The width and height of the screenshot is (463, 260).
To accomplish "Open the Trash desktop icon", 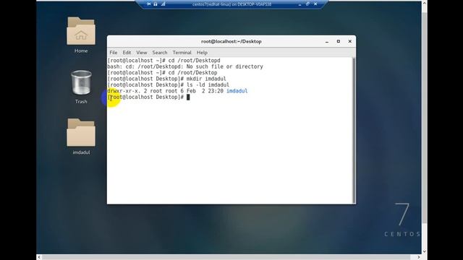I will (x=81, y=82).
